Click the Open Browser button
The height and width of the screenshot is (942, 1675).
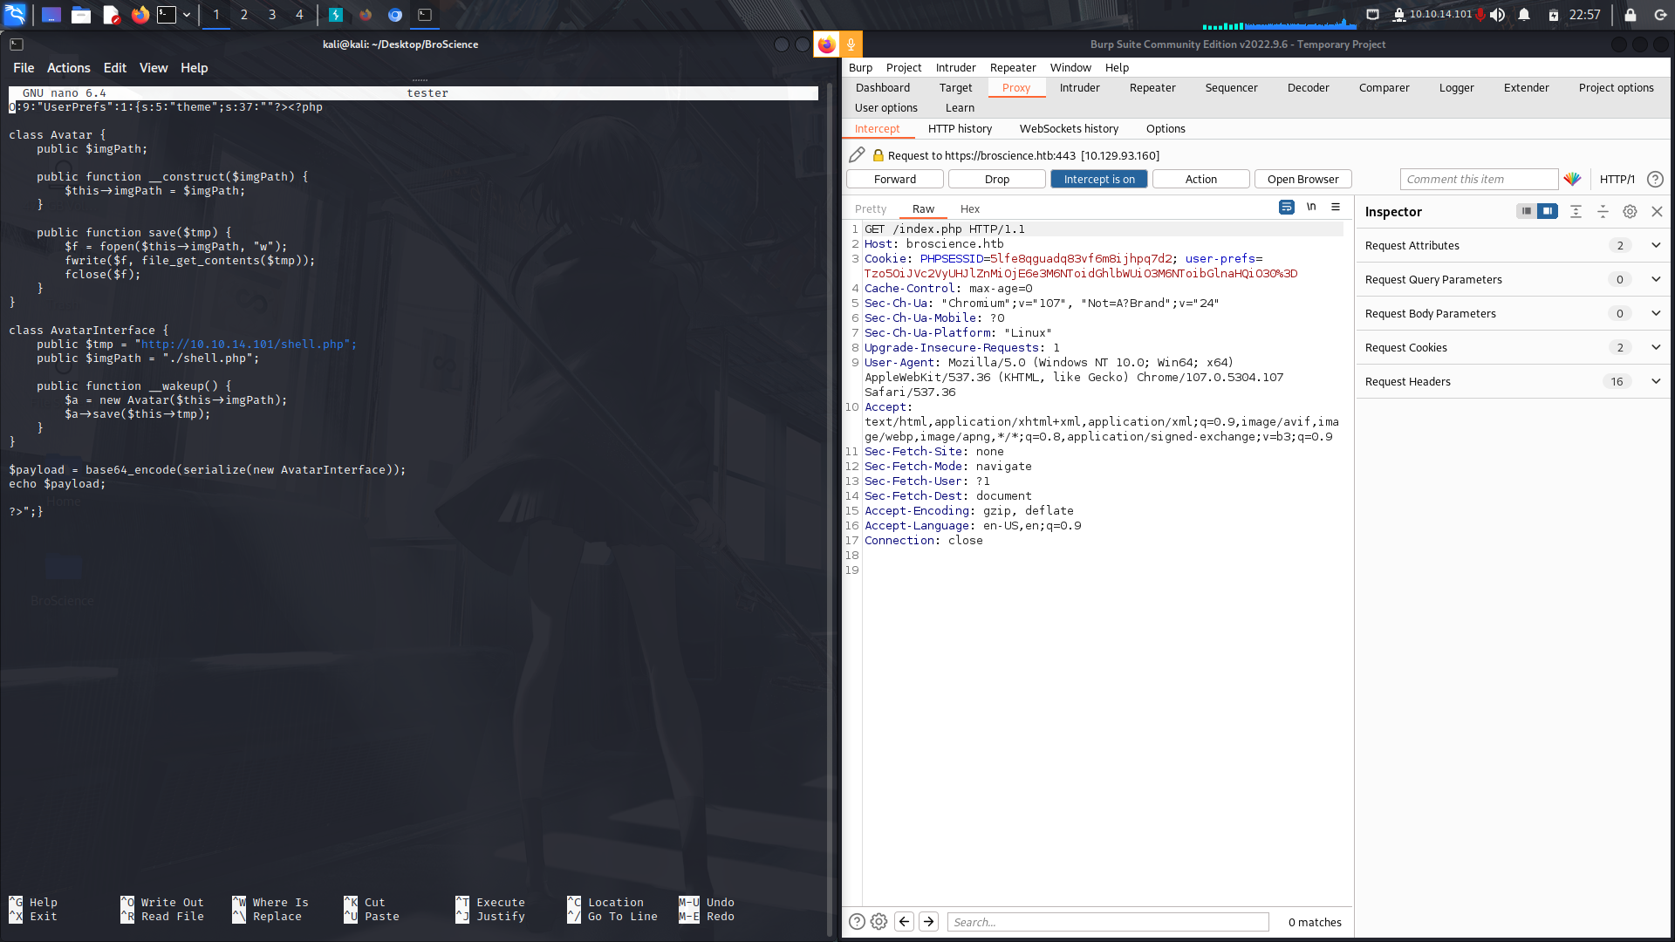coord(1302,178)
